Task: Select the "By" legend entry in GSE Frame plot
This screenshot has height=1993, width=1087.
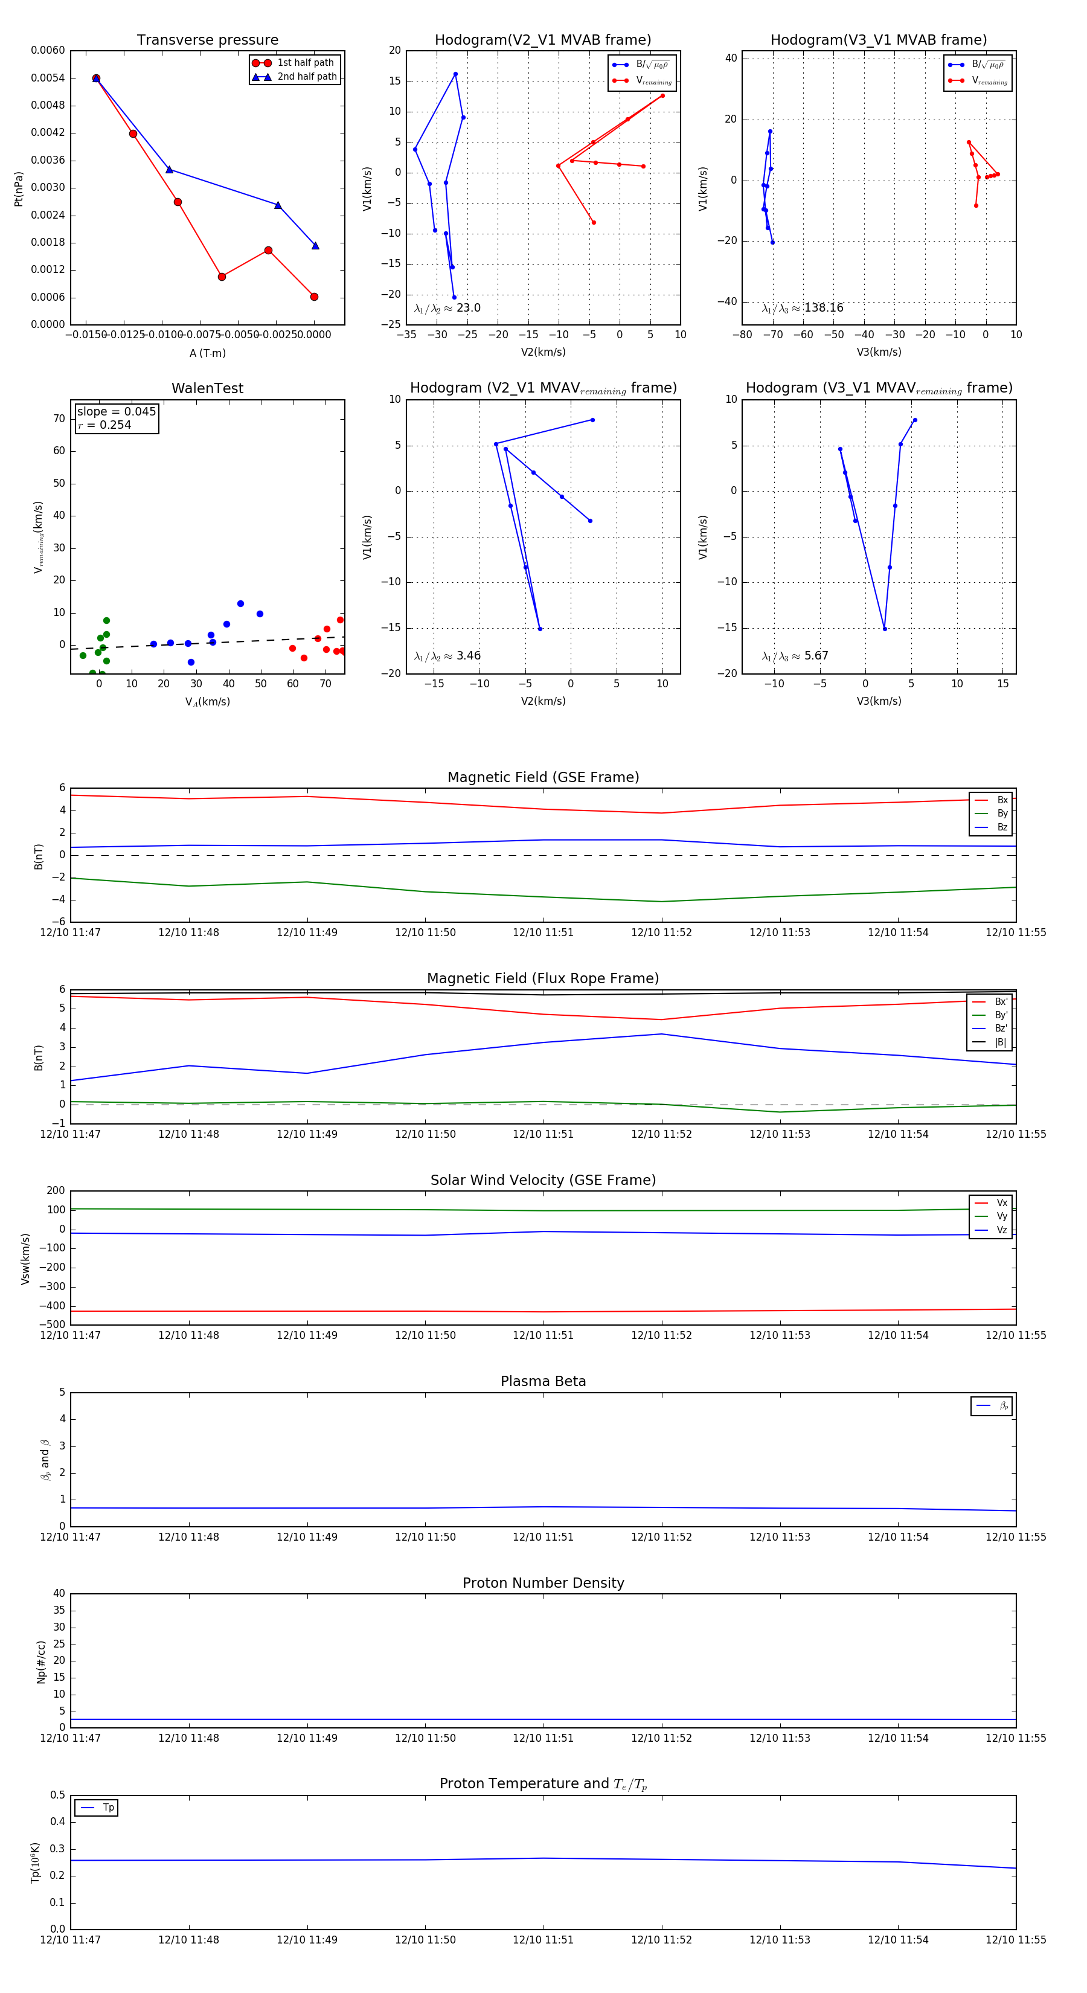Action: click(991, 813)
